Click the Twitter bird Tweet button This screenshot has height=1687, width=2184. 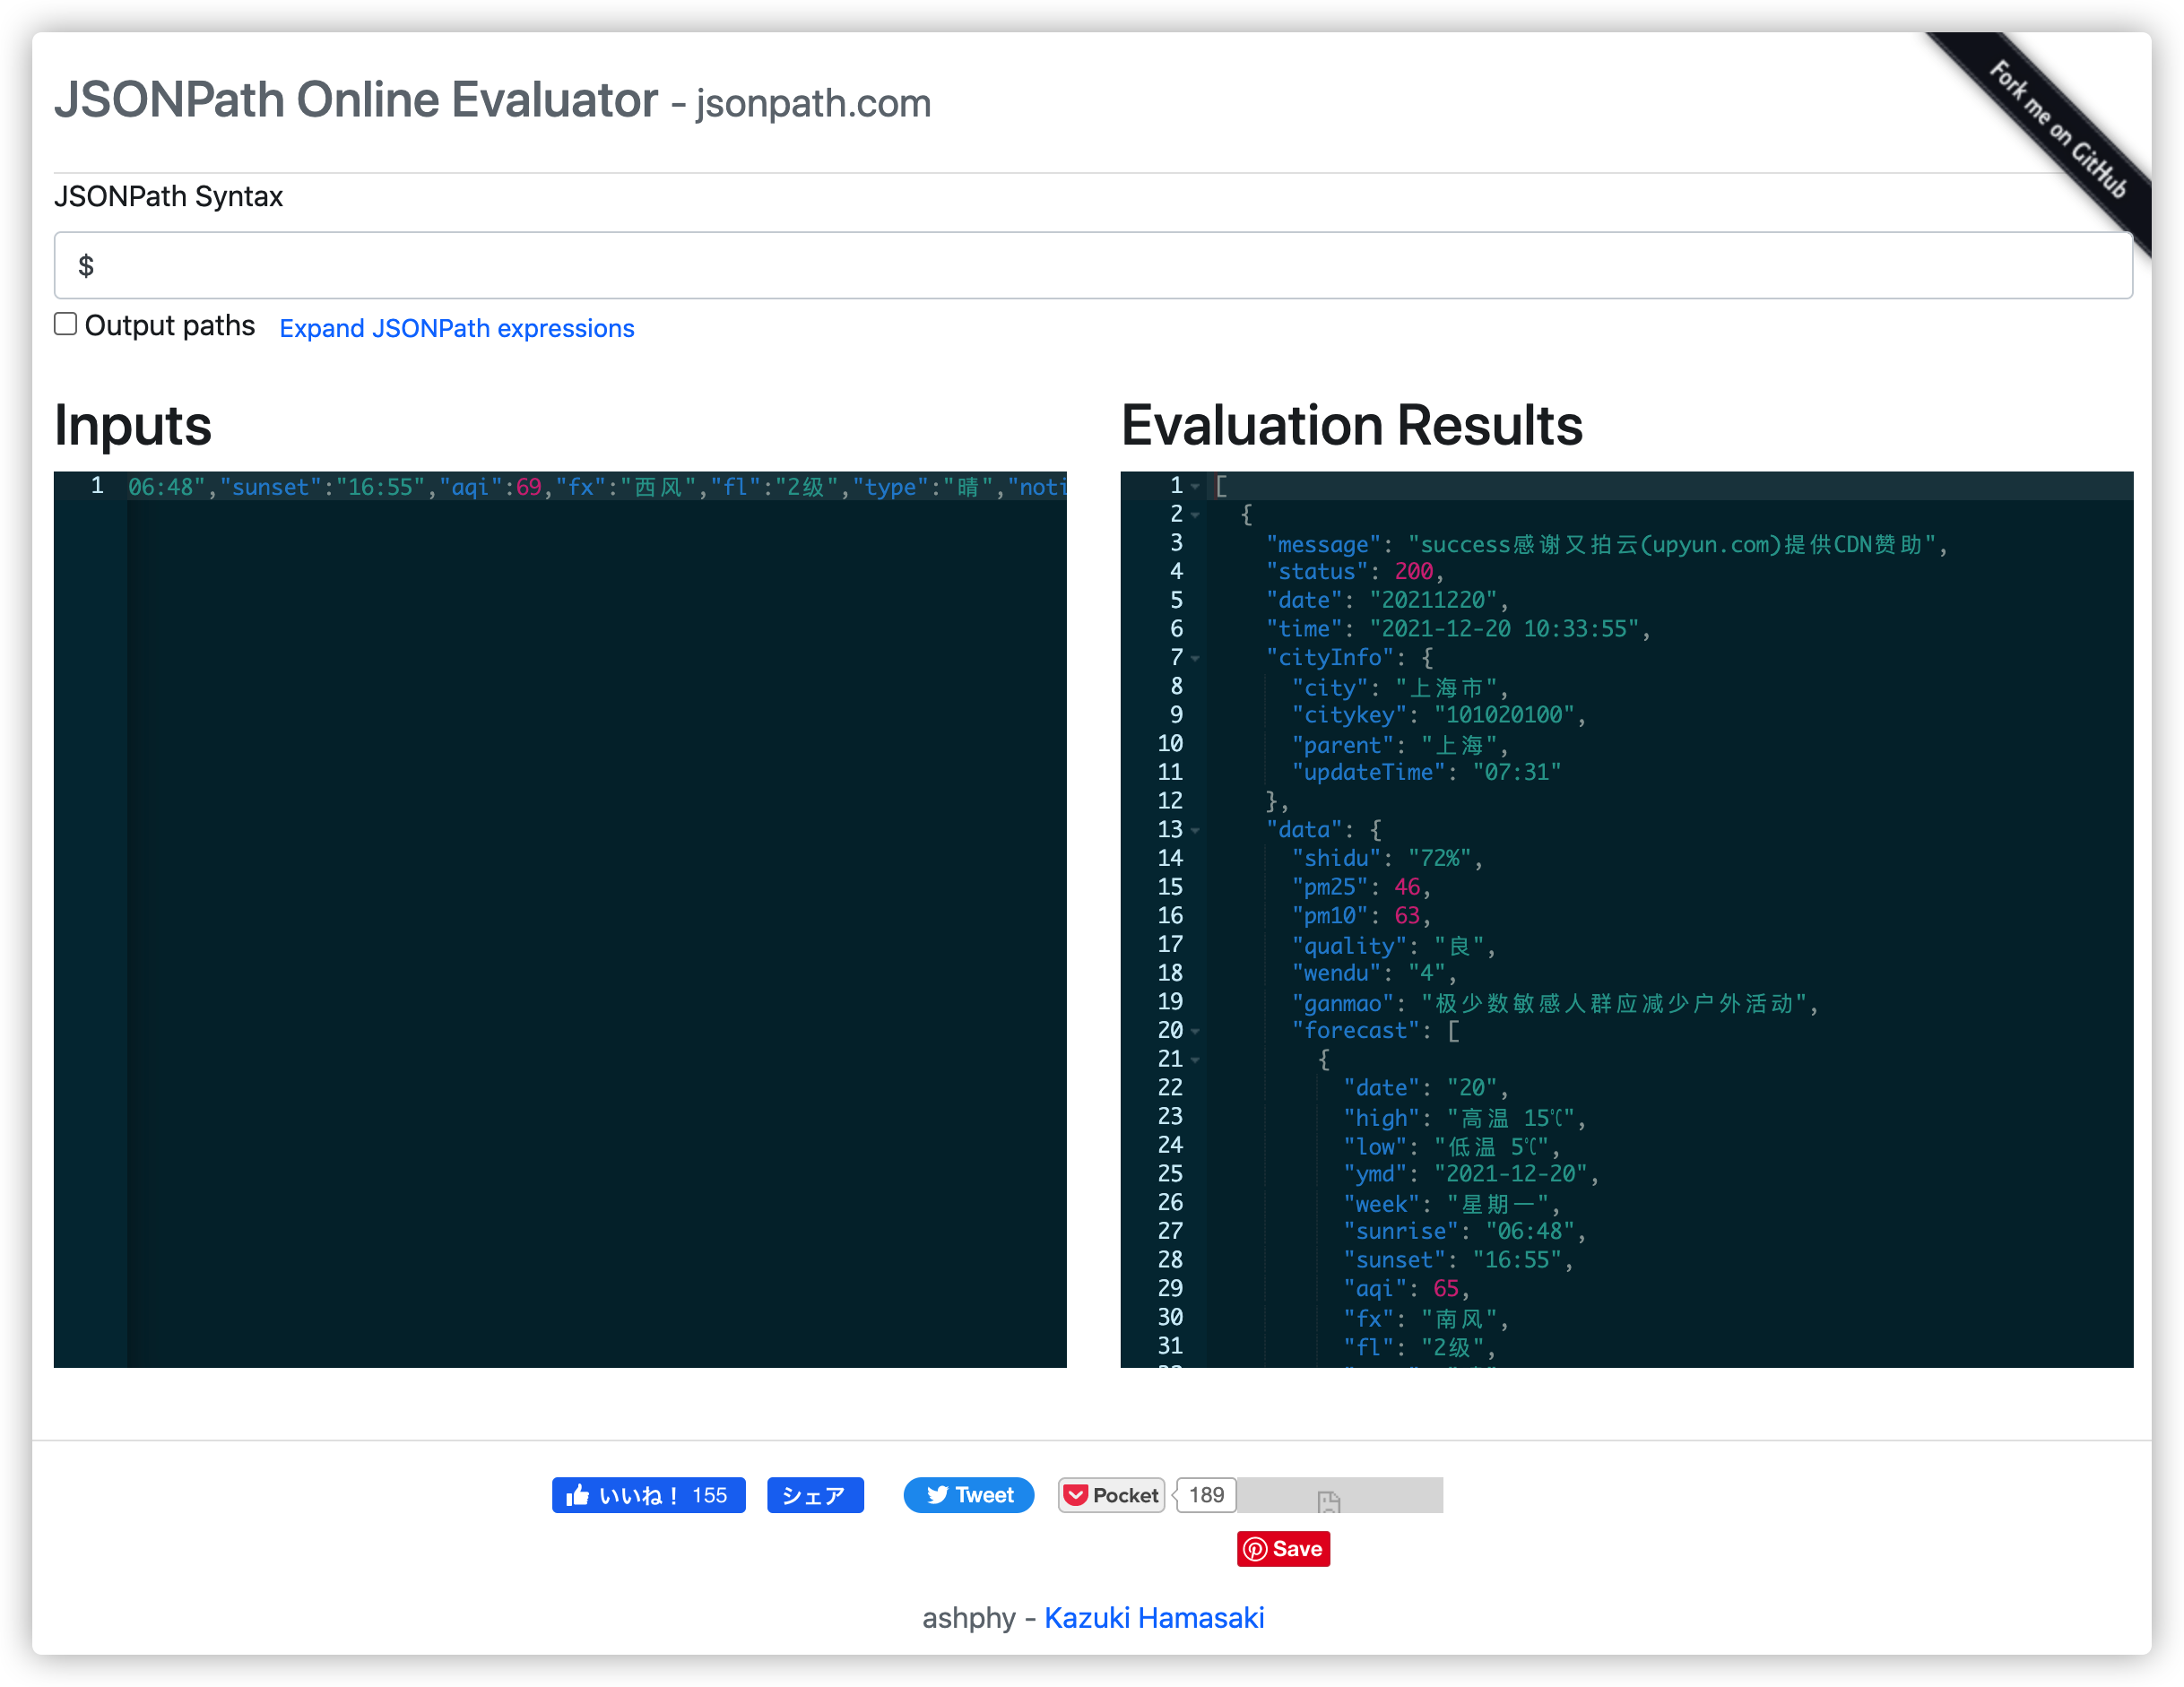tap(968, 1495)
